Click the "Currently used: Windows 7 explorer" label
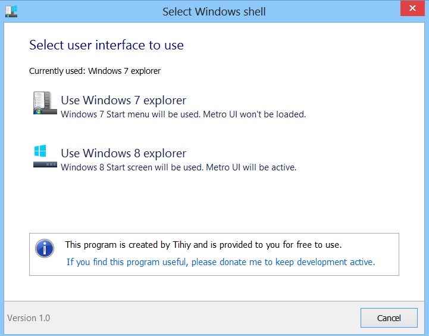 coord(95,71)
